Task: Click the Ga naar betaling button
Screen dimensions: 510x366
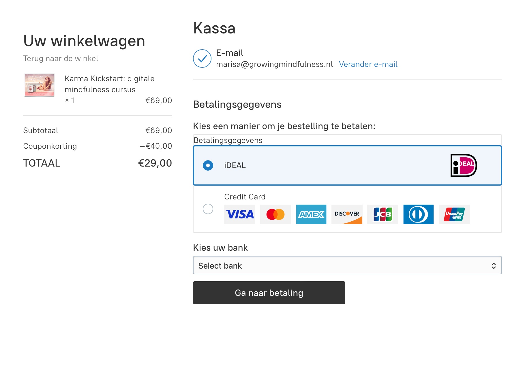Action: (269, 293)
